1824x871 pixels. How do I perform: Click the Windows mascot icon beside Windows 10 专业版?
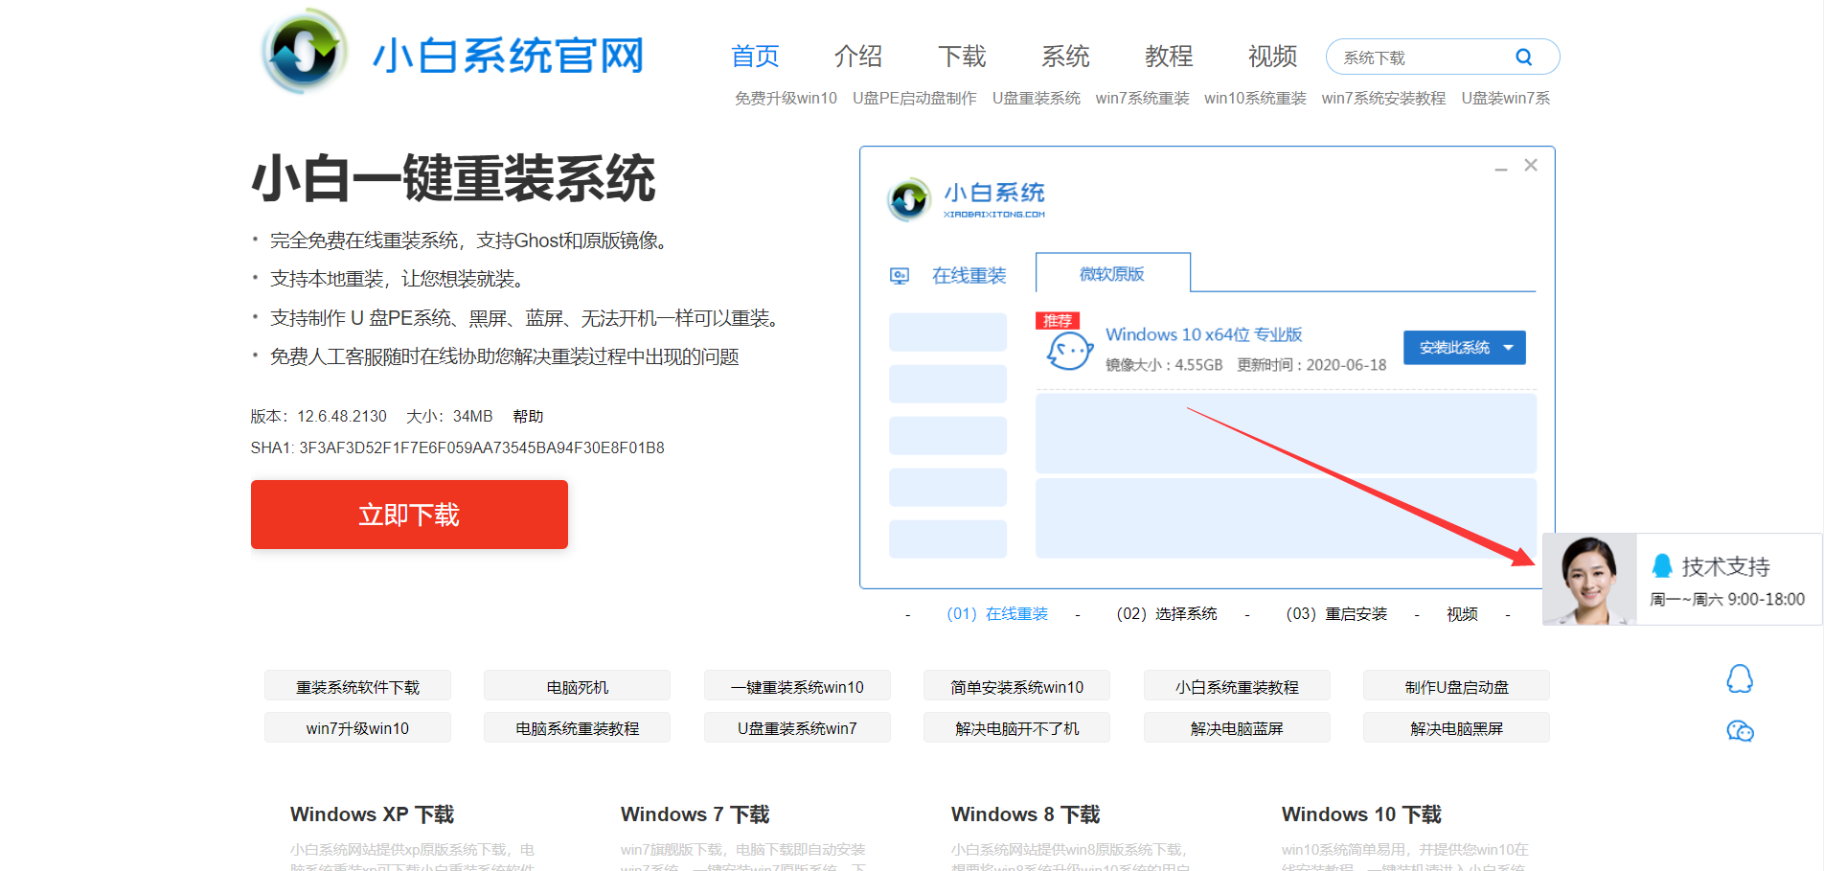click(x=1067, y=349)
